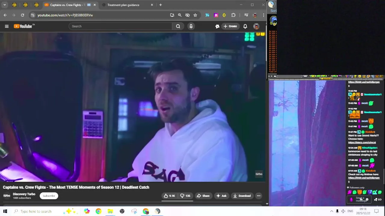
Task: Open more actions three-dot menu under video
Action: [x=259, y=196]
